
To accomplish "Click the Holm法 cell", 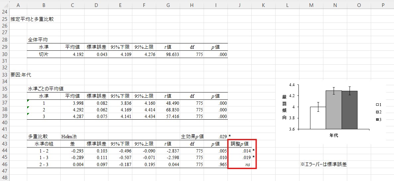I will pos(69,137).
